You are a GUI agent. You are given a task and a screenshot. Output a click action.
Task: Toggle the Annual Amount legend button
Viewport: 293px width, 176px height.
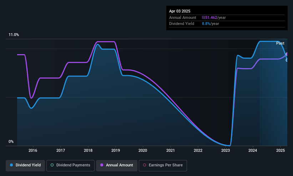[x=117, y=166]
